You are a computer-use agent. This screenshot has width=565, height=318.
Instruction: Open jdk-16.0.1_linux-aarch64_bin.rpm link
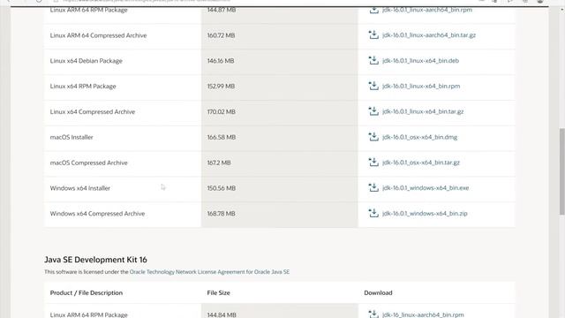pyautogui.click(x=427, y=10)
